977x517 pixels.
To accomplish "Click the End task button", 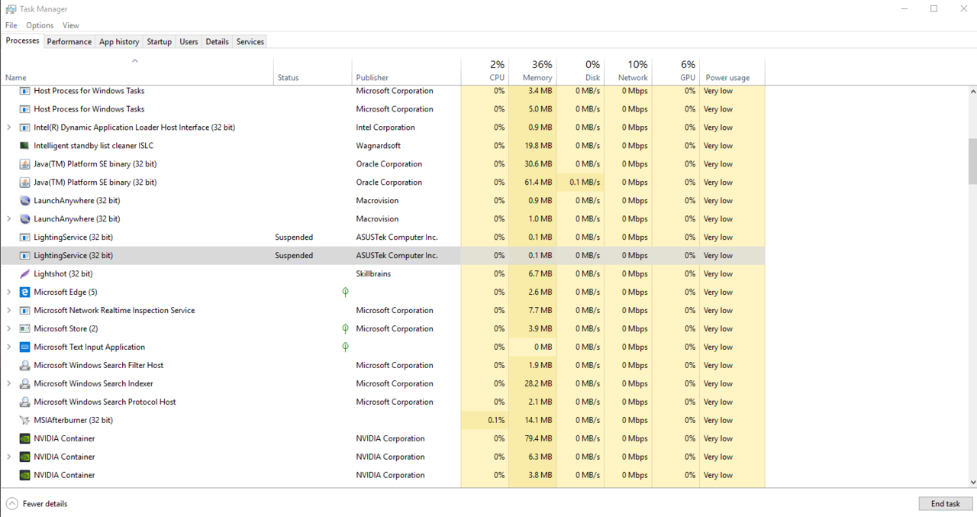I will coord(946,504).
